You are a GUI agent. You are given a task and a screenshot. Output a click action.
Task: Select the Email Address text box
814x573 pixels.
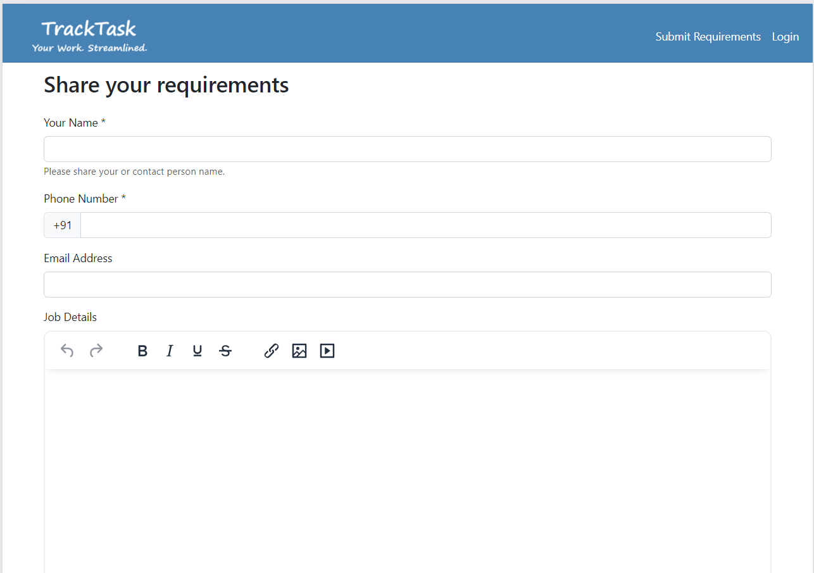point(407,285)
